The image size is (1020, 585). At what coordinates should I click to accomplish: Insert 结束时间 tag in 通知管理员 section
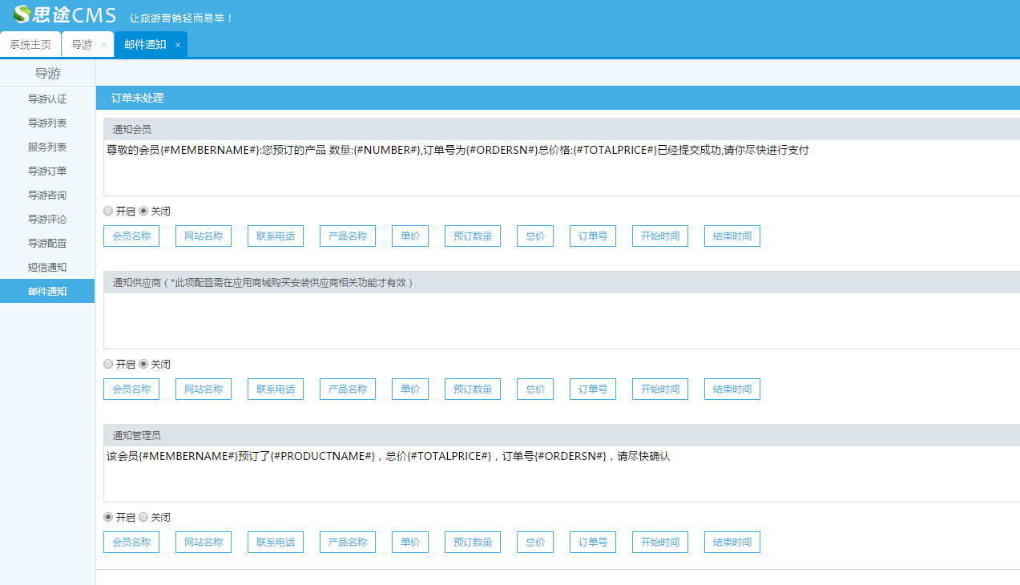[732, 543]
